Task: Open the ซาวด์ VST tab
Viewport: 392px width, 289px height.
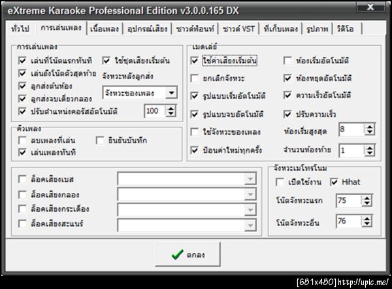Action: coord(238,29)
